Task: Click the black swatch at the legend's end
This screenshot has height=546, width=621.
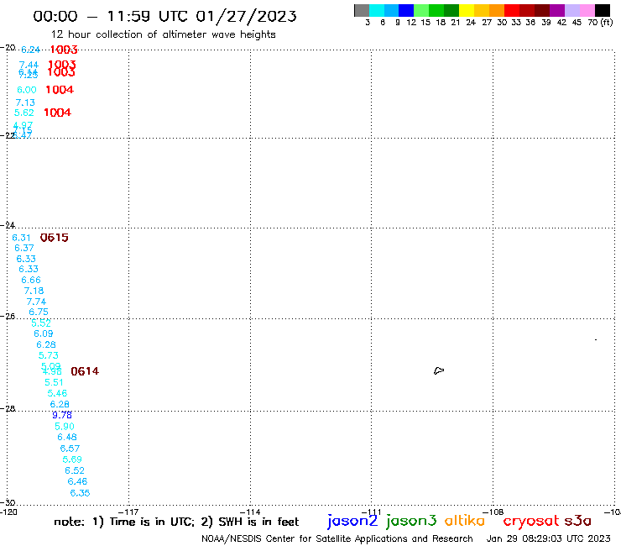Action: tap(602, 10)
